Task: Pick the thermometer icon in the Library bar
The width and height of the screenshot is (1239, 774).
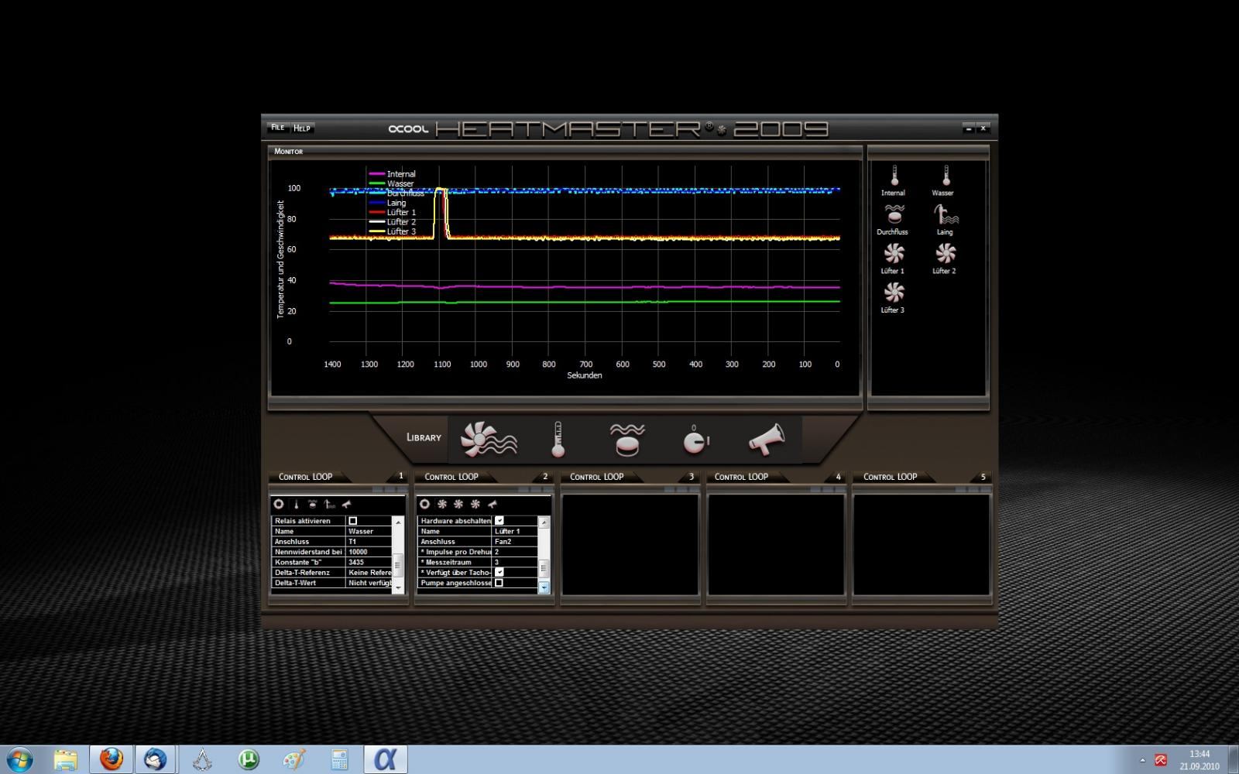Action: pyautogui.click(x=558, y=439)
